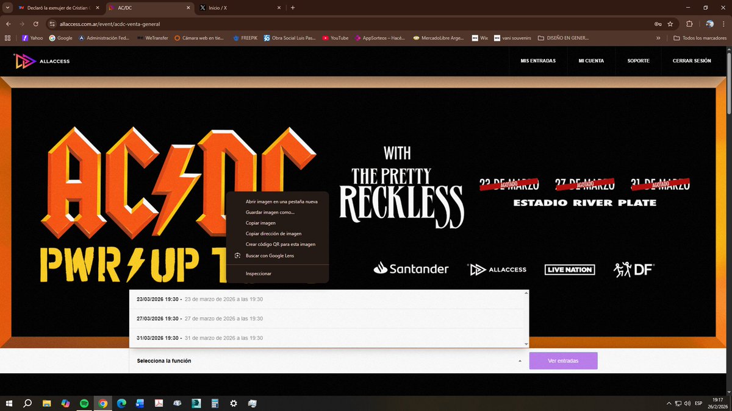This screenshot has height=411, width=732.
Task: Open the FREEPIK bookmark
Action: pyautogui.click(x=245, y=38)
